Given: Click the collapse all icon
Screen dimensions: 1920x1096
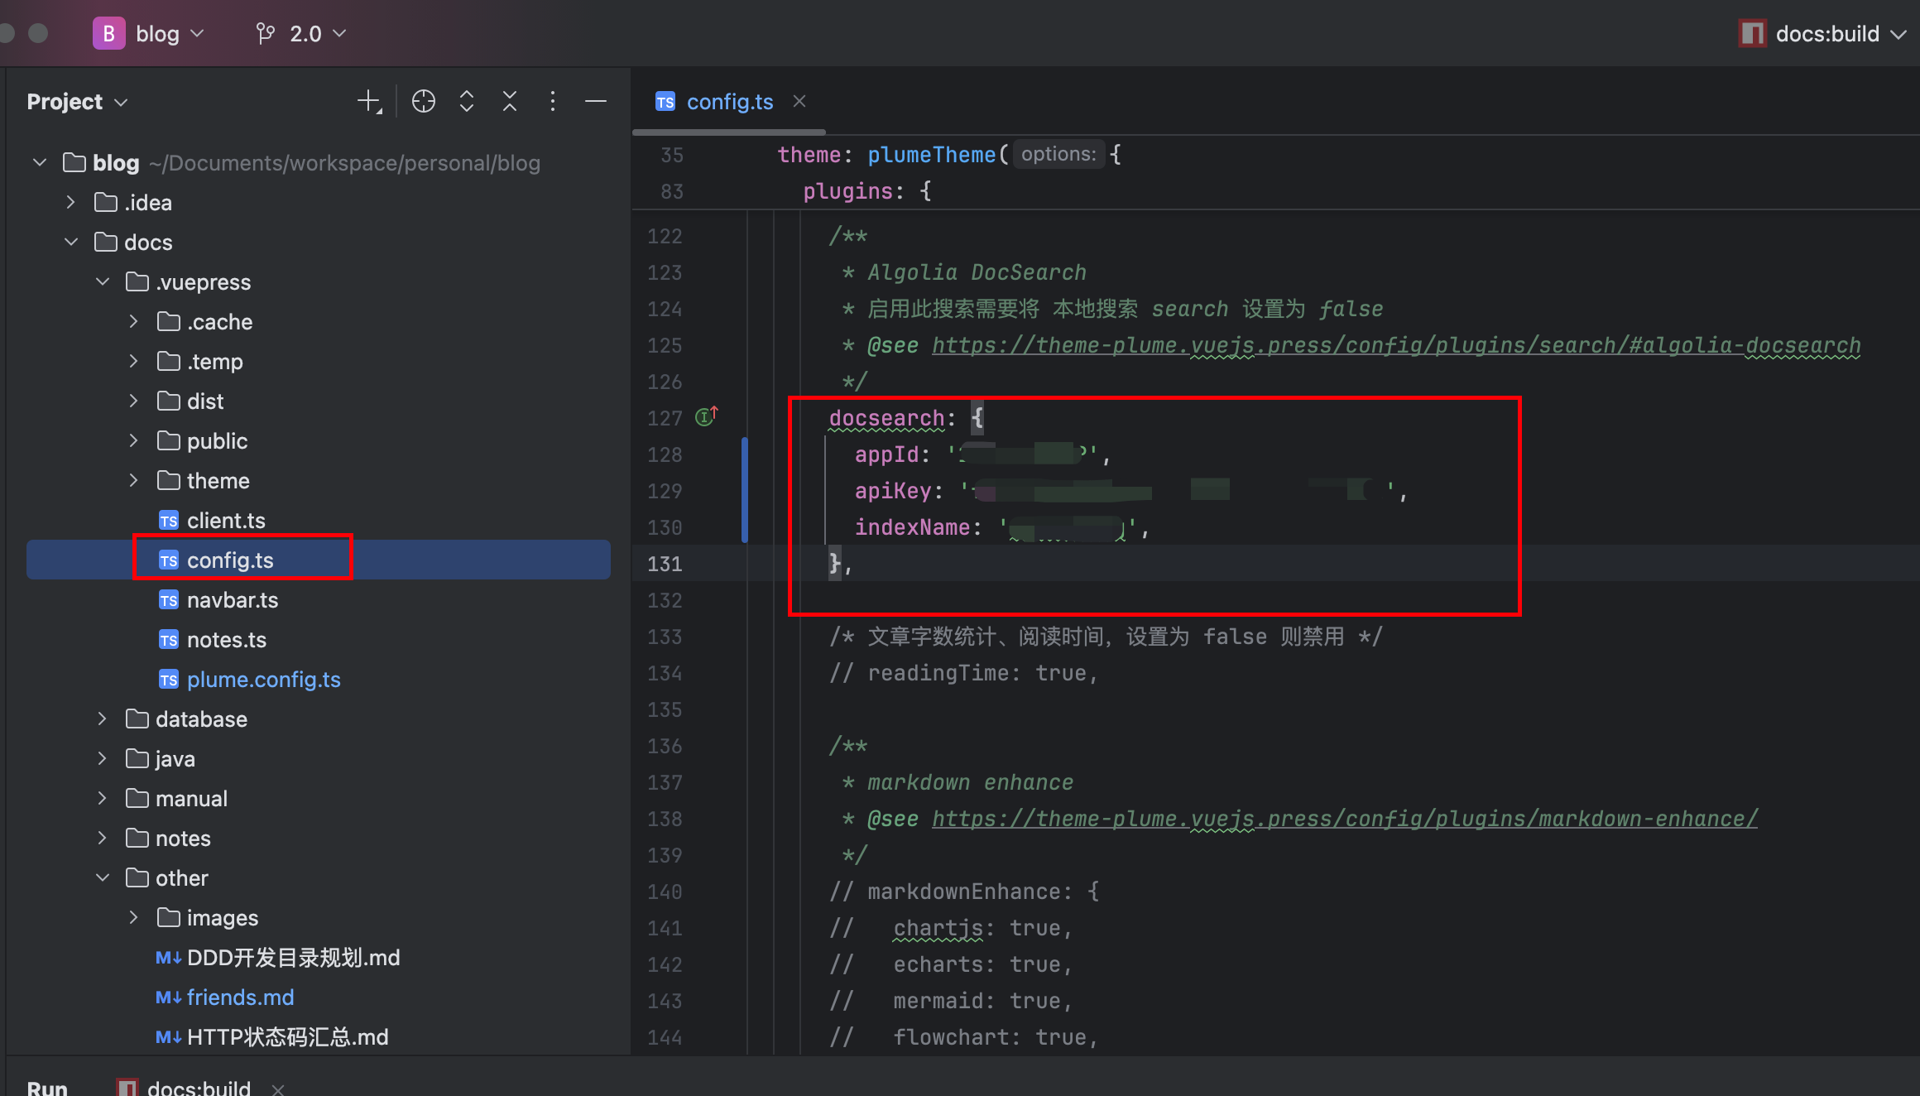Looking at the screenshot, I should pos(510,102).
